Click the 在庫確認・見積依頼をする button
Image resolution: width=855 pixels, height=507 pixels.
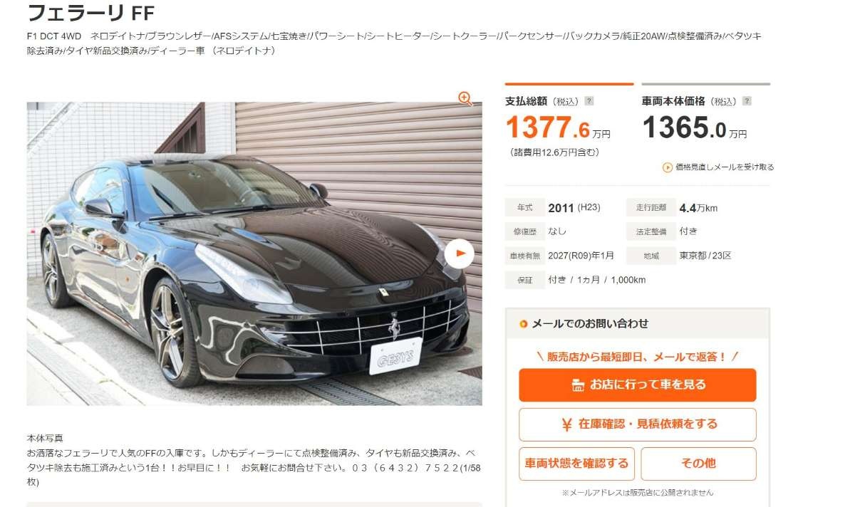(638, 424)
